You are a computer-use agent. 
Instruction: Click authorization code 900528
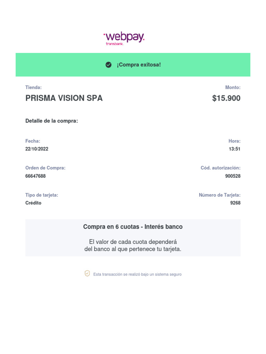coord(233,176)
